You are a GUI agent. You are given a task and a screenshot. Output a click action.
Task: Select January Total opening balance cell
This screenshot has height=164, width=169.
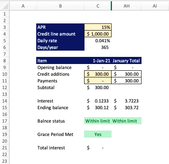click(x=127, y=67)
